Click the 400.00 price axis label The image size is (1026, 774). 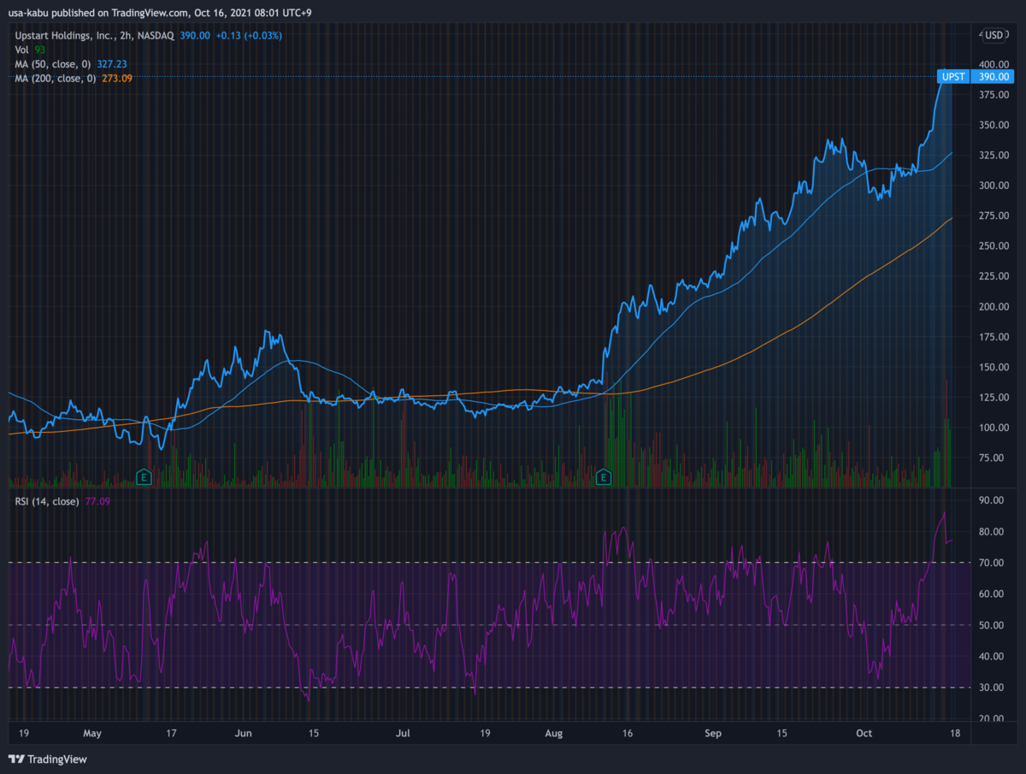click(x=995, y=64)
